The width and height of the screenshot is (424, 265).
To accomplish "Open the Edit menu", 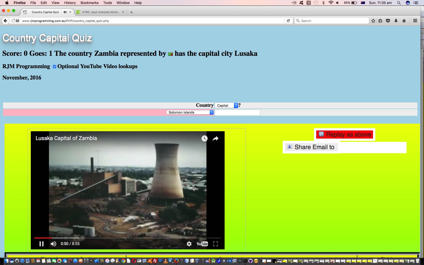I will coord(44,3).
